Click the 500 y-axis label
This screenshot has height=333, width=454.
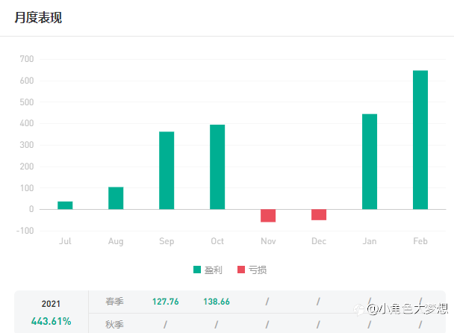click(x=27, y=102)
